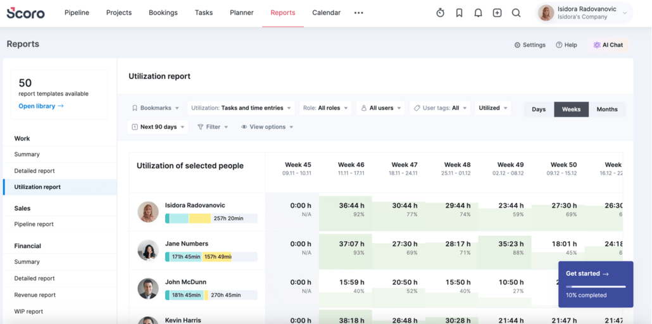Select Jane Numbers' avatar
The height and width of the screenshot is (324, 652).
[148, 251]
